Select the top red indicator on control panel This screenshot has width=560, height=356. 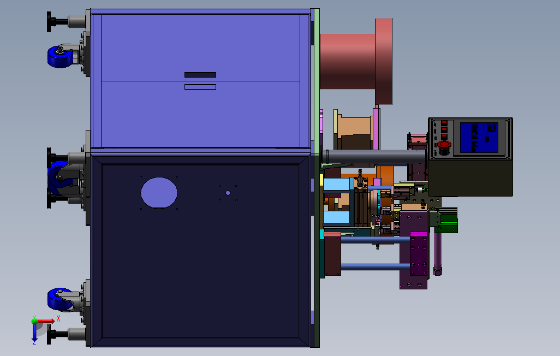click(x=444, y=123)
